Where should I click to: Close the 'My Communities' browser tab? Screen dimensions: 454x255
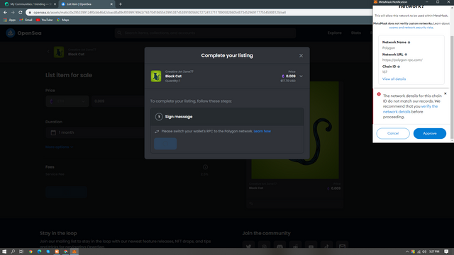pos(55,4)
